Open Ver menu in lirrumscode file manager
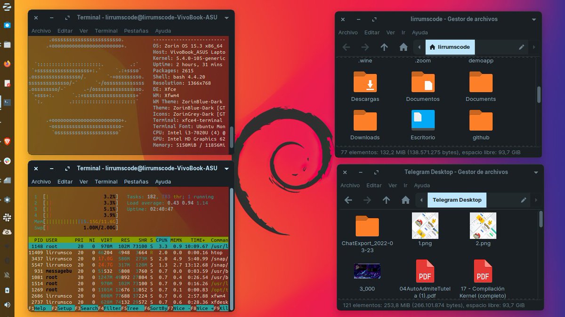Viewport: 565px width, 317px height. pyautogui.click(x=390, y=32)
